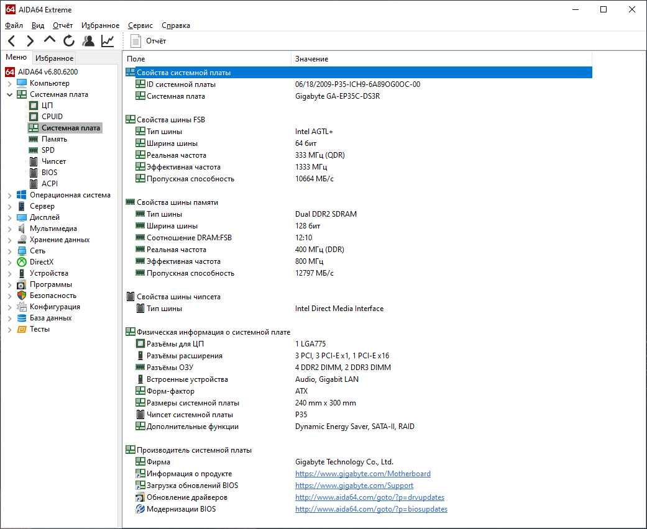Click the Устройства device icon
Image resolution: width=647 pixels, height=529 pixels.
[x=22, y=273]
